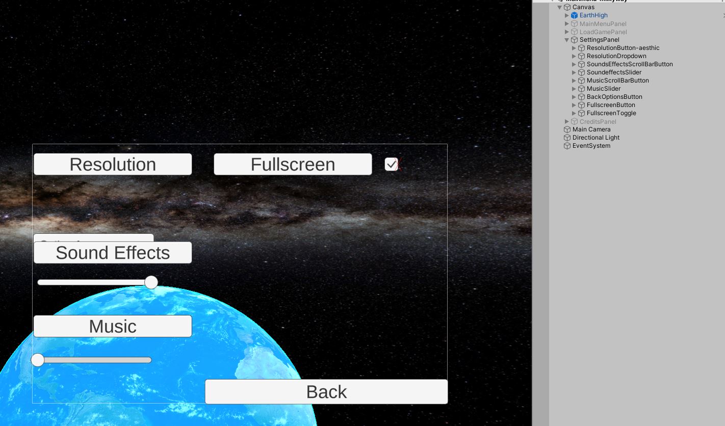Click the LoadGamePanel cube icon
This screenshot has height=426, width=725.
point(574,32)
